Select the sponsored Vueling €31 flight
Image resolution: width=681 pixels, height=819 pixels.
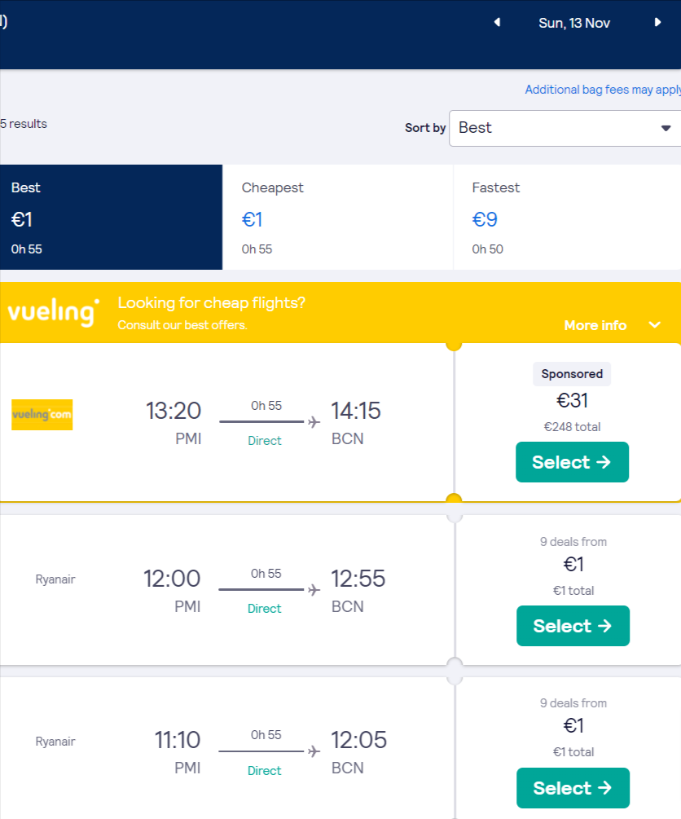[x=573, y=462]
